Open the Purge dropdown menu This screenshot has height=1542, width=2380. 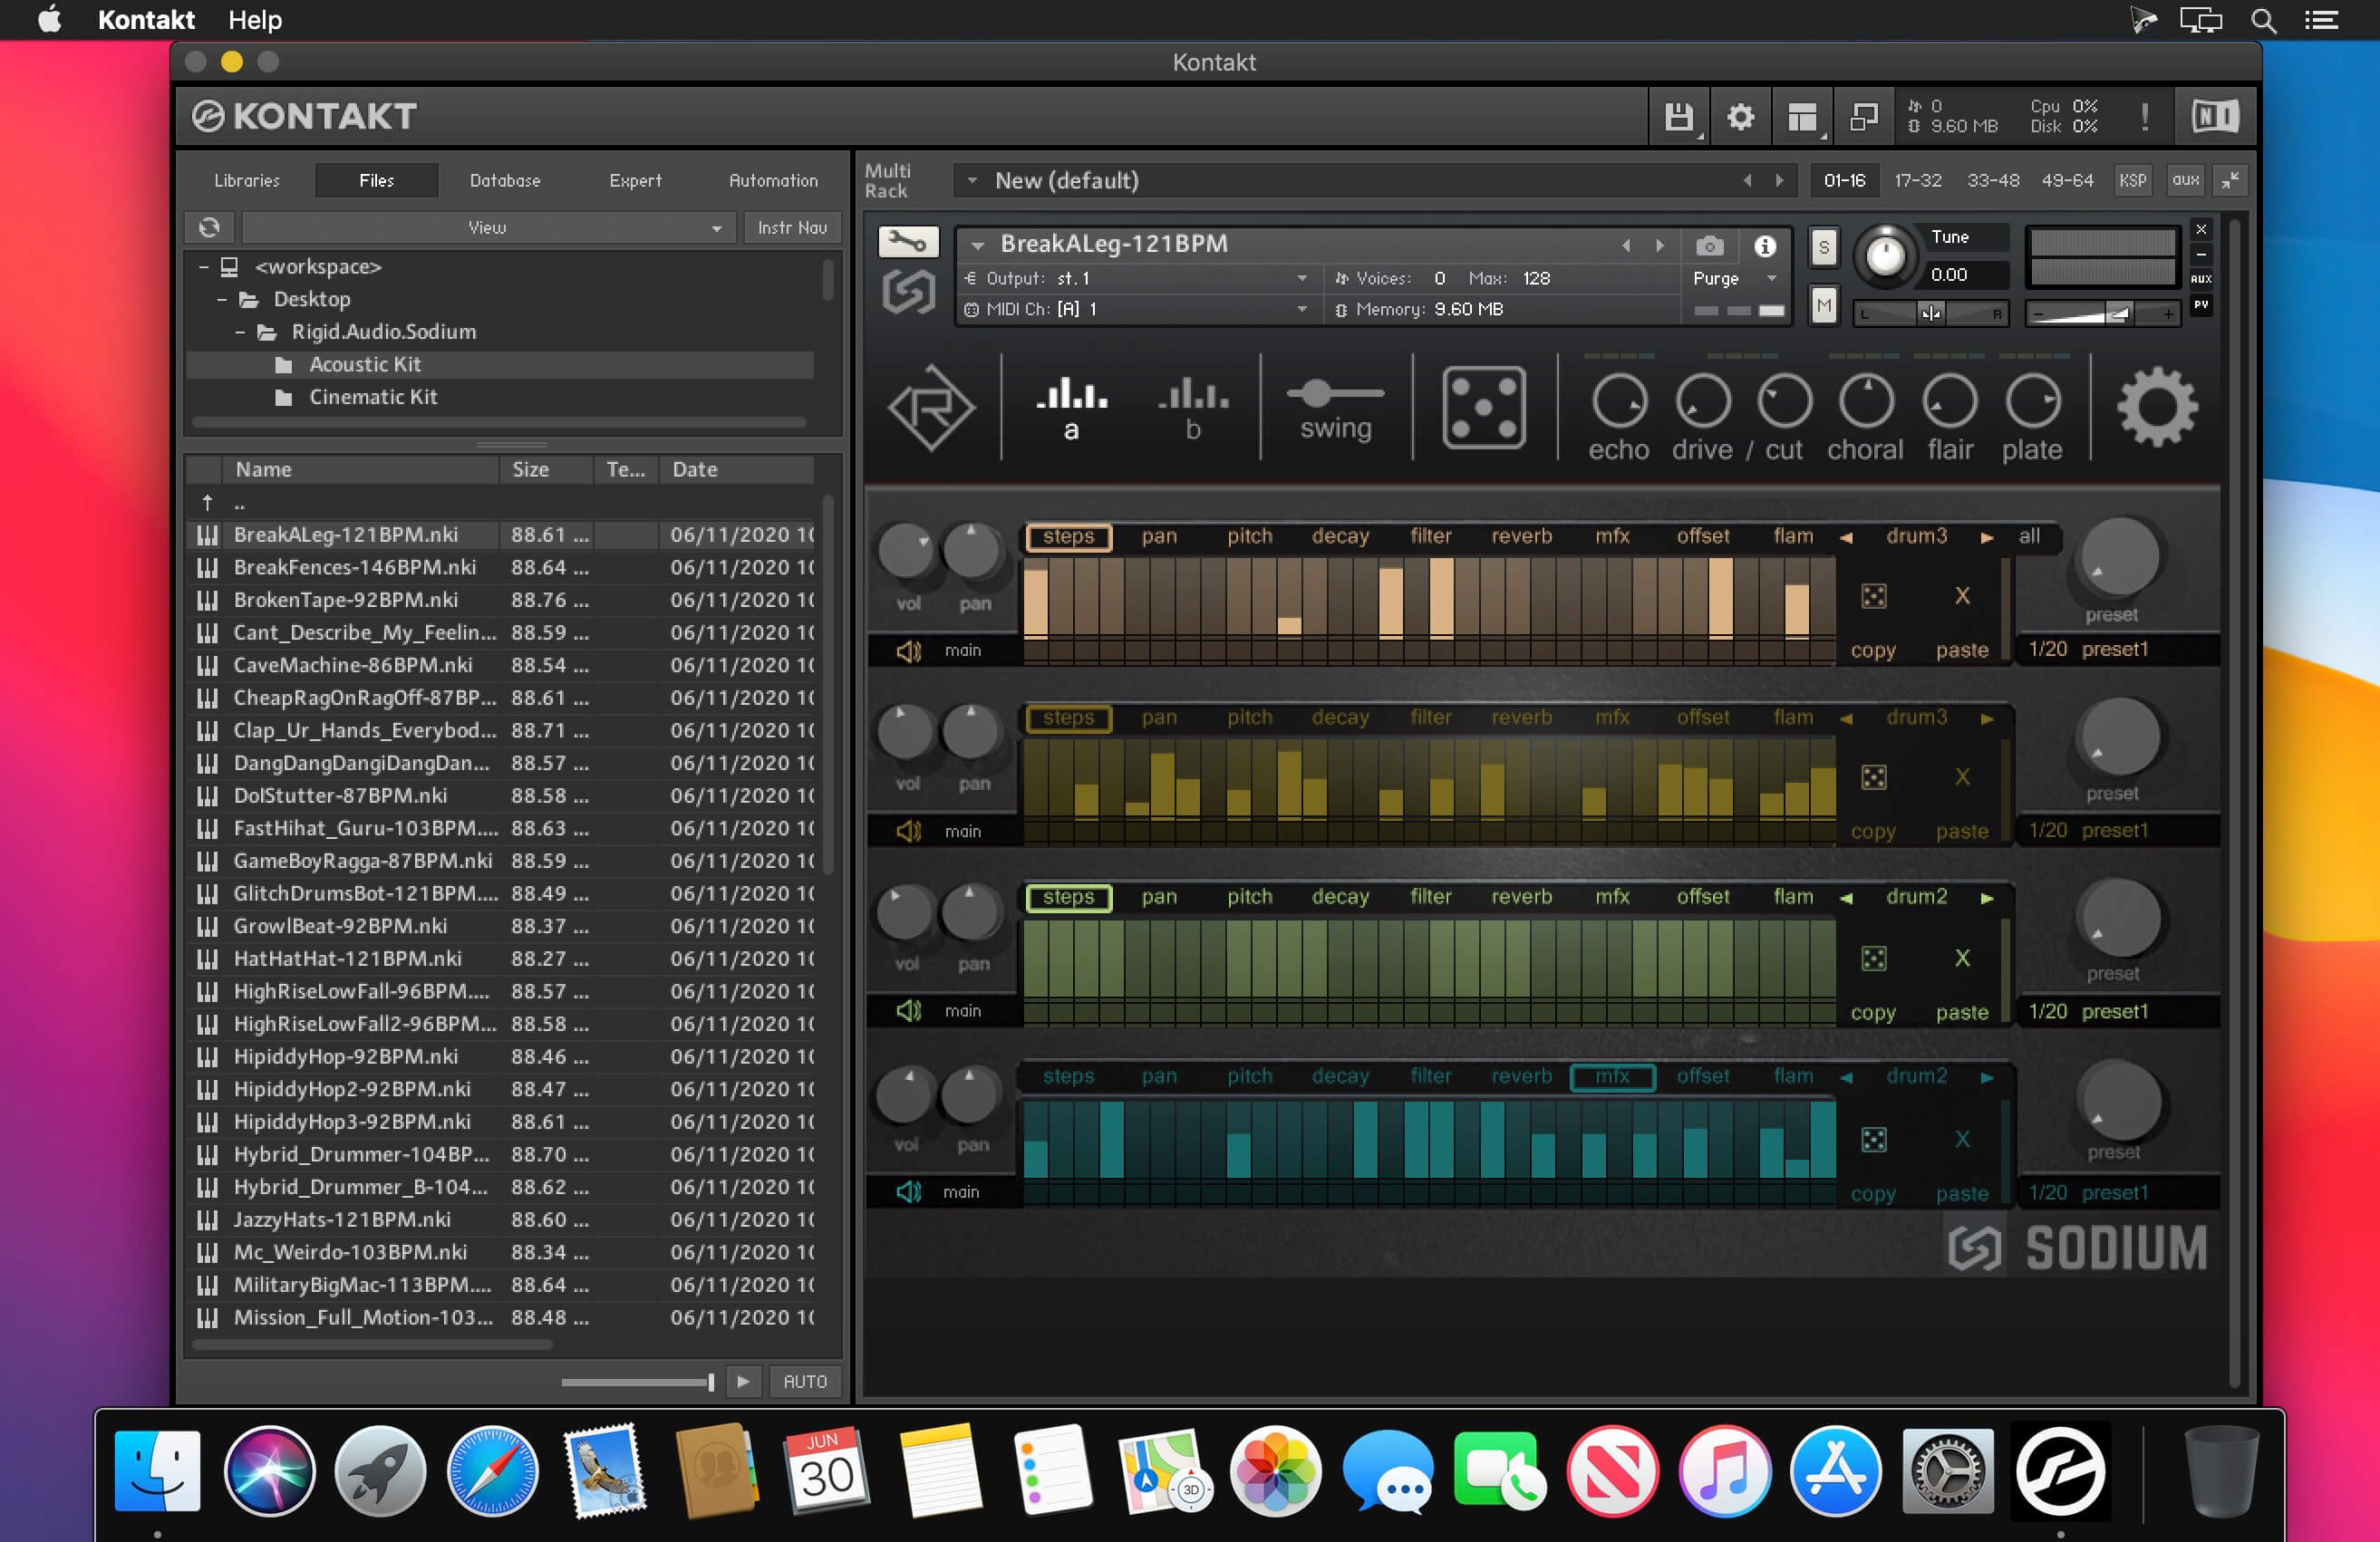[1735, 278]
